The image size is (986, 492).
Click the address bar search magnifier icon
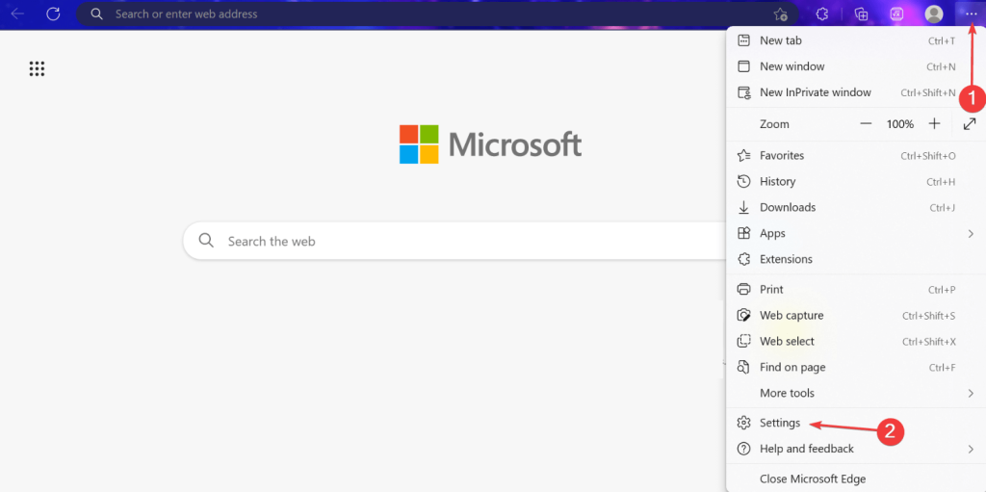[x=96, y=13]
